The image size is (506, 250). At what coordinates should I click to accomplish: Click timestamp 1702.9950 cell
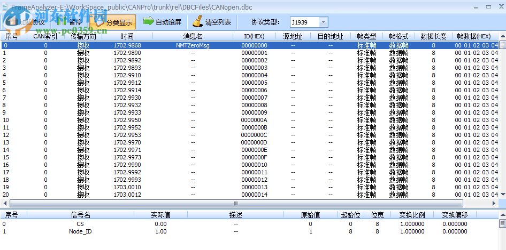click(x=127, y=120)
